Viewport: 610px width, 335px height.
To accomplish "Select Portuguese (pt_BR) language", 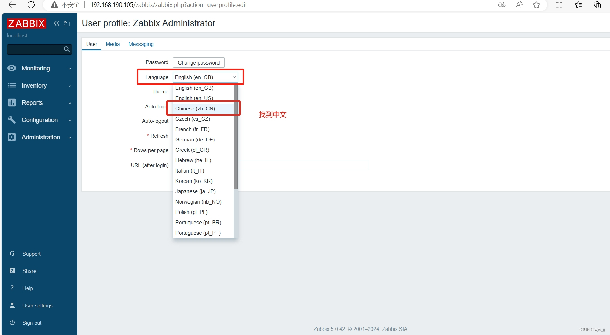I will point(203,223).
